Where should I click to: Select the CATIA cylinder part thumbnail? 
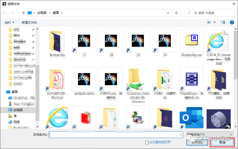219,119
